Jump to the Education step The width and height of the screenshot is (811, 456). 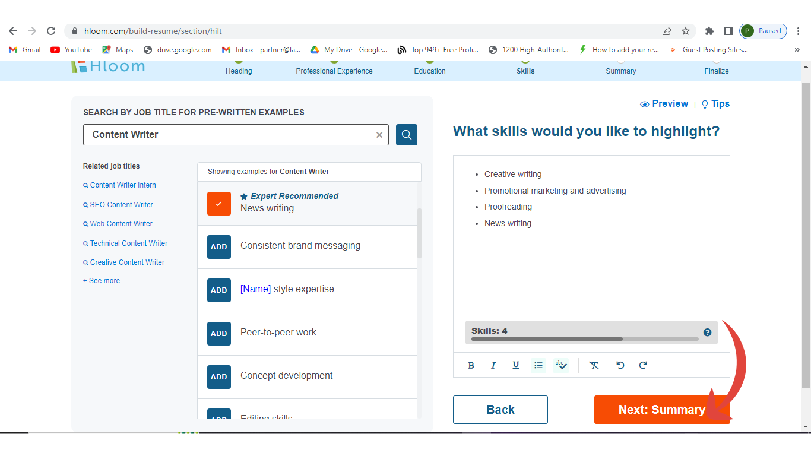(x=430, y=71)
